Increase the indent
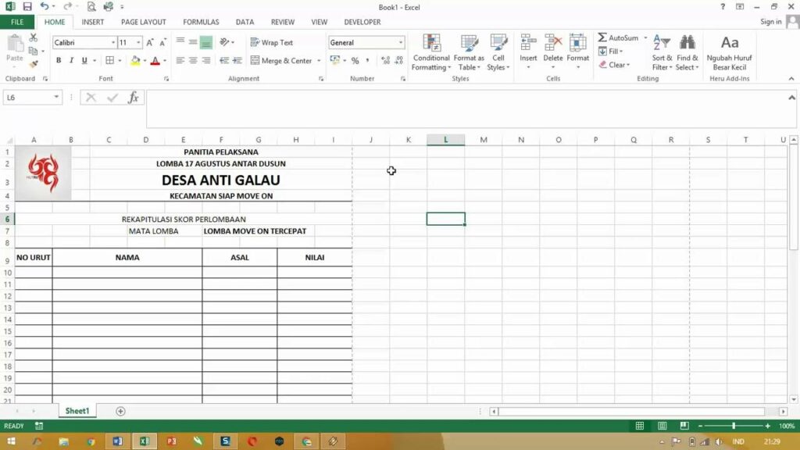The image size is (800, 450). (237, 60)
